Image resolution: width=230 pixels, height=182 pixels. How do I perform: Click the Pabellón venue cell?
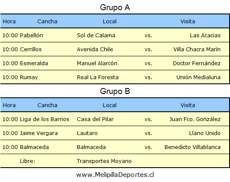[x=31, y=36]
